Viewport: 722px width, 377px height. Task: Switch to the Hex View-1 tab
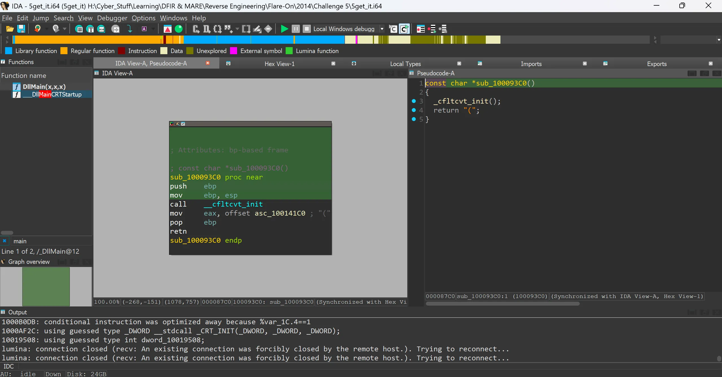279,64
